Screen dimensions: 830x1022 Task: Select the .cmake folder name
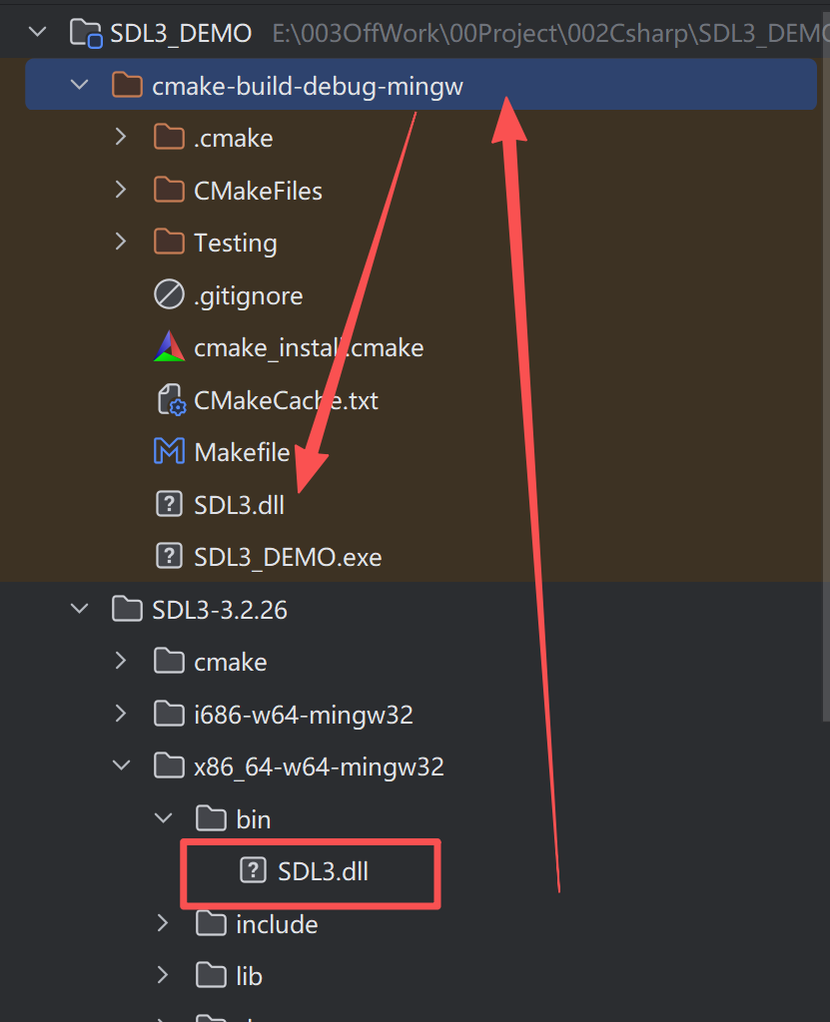tap(233, 138)
